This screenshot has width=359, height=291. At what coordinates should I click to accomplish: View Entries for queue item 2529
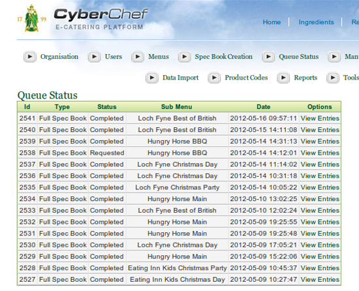coord(320,256)
